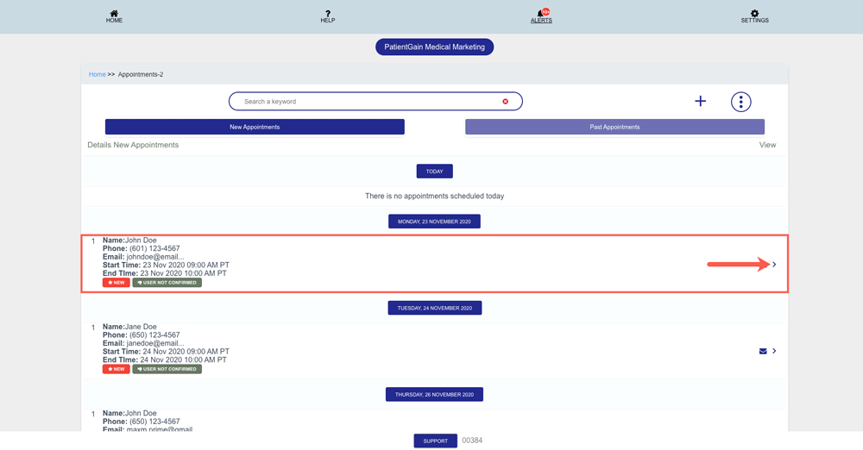Click Appointments-2 breadcrumb text
This screenshot has width=863, height=450.
click(x=141, y=74)
